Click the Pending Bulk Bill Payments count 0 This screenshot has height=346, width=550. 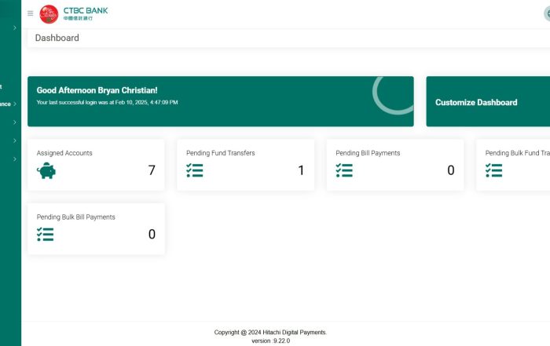[x=152, y=234]
